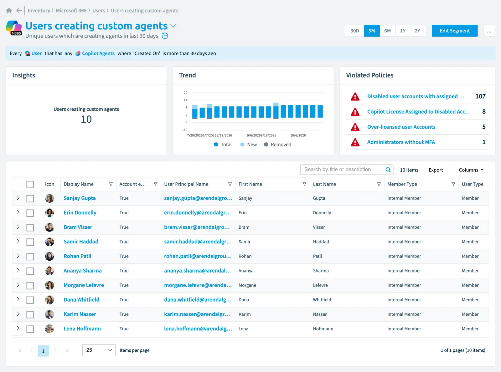Select Dana Whitfield's checkbox
This screenshot has height=372, width=501.
[x=30, y=300]
